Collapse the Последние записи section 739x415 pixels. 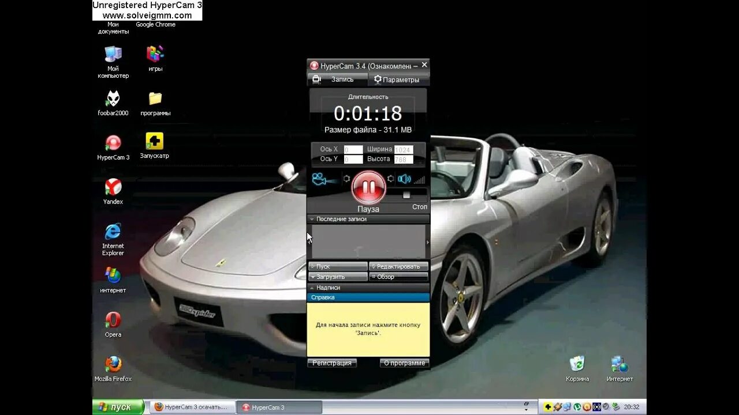(x=368, y=219)
